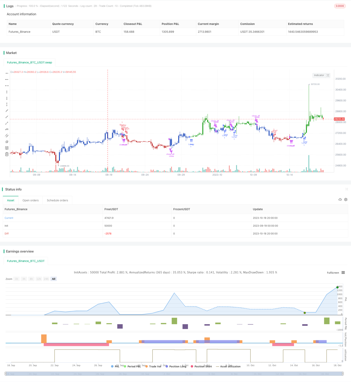Collapse the Status info panel
The image size is (351, 382).
347,189
